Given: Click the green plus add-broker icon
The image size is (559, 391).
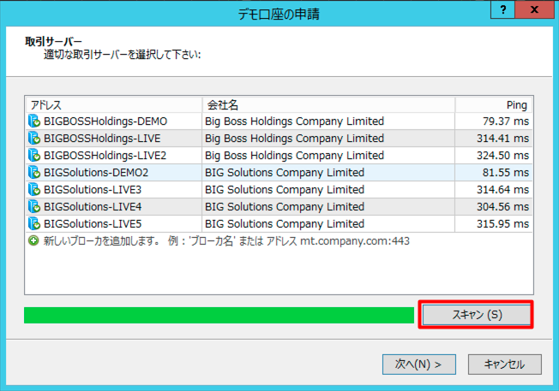Looking at the screenshot, I should 33,241.
